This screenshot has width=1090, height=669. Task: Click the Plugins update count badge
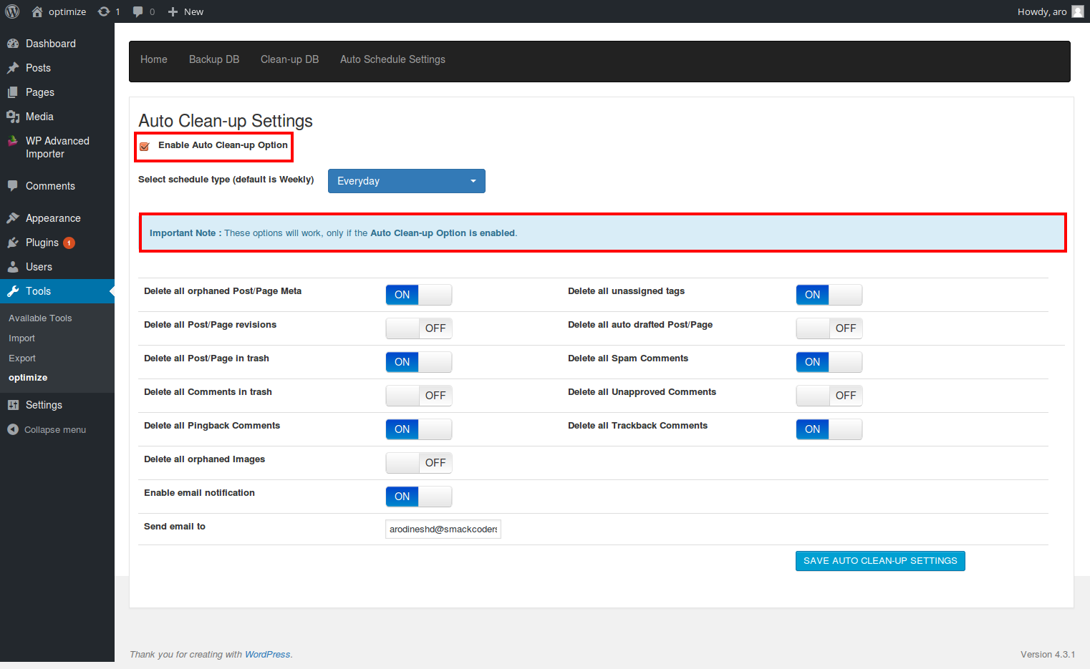(69, 243)
